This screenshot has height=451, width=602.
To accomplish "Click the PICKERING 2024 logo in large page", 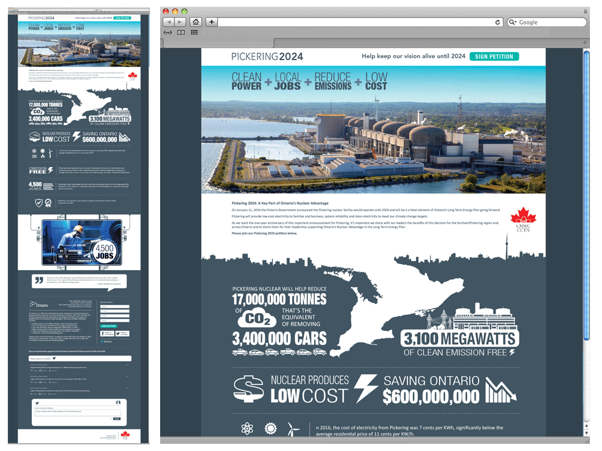I will point(267,57).
